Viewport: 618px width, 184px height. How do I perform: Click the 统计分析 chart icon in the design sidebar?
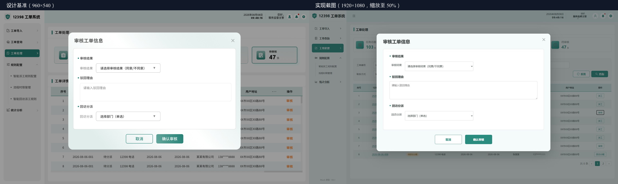coord(8,110)
